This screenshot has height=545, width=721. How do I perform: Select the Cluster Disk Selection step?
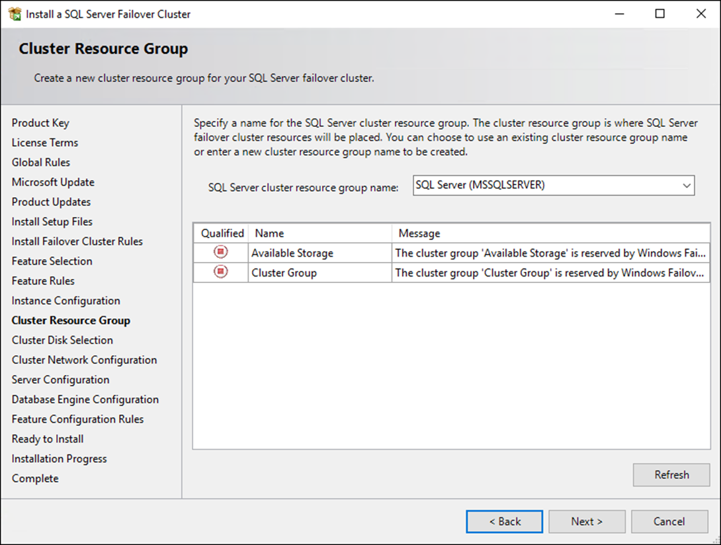[x=62, y=341]
